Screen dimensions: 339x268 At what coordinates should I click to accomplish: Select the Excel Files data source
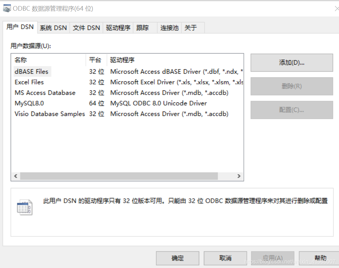pos(29,82)
